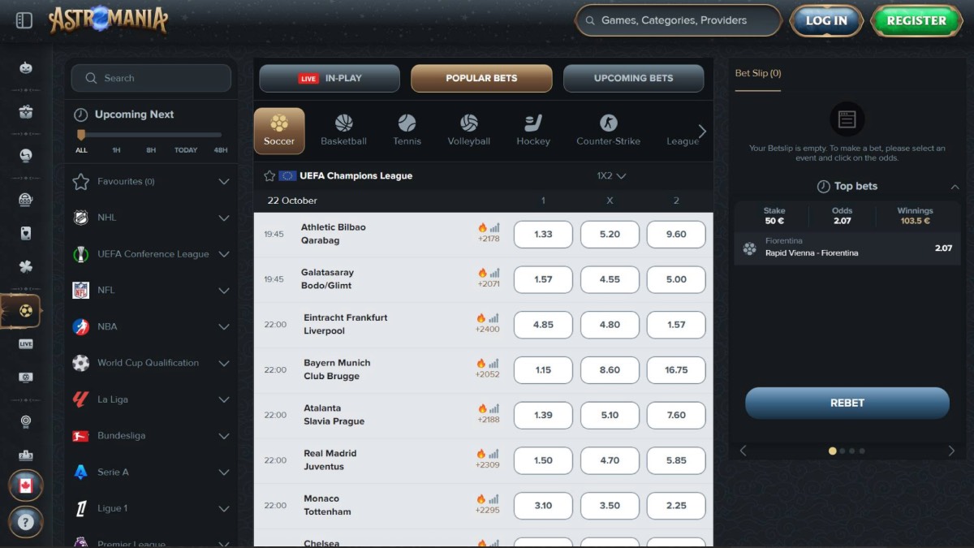Show stats icon for Real Madrid vs Juventus

pos(494,454)
